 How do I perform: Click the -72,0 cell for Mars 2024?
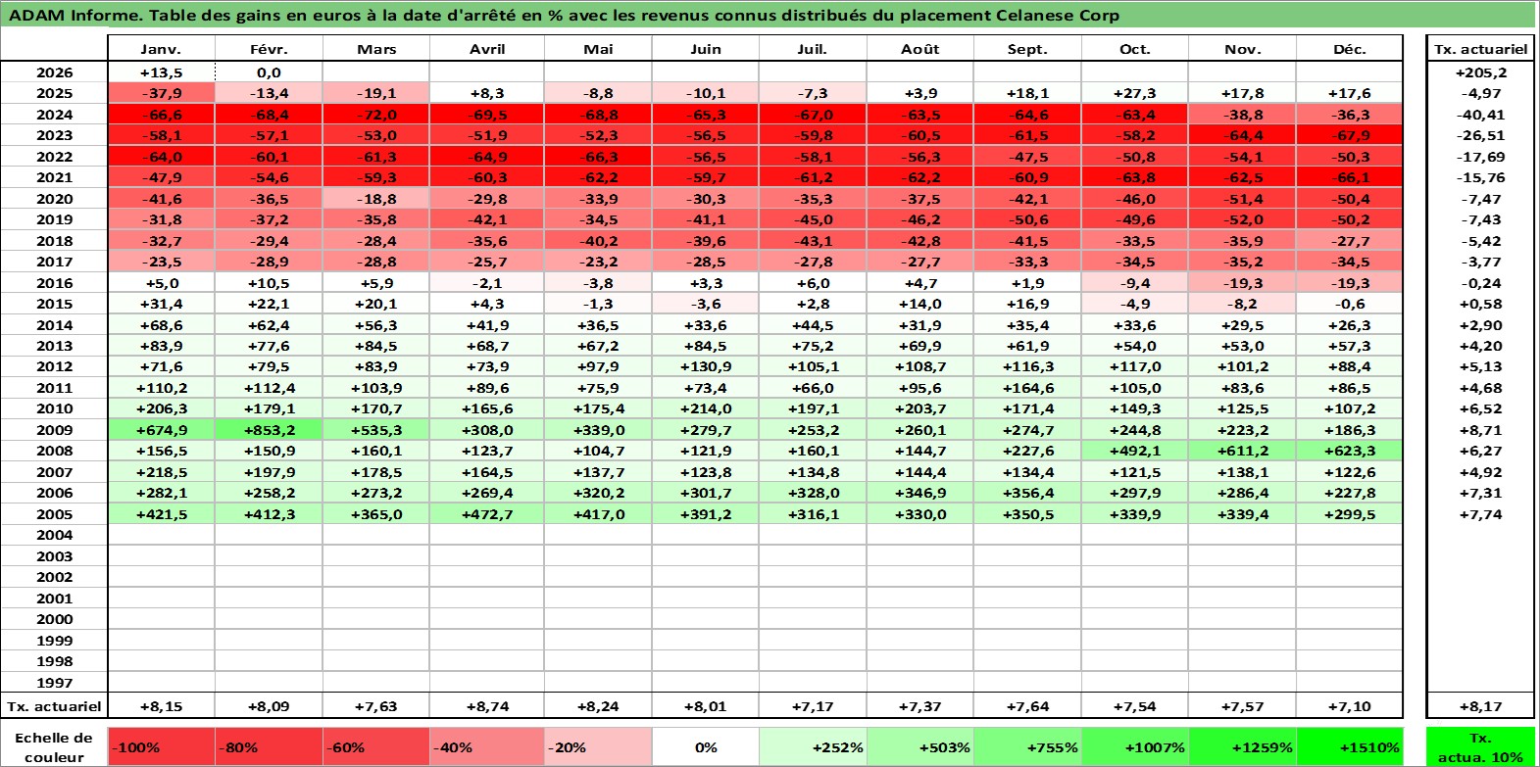(376, 115)
